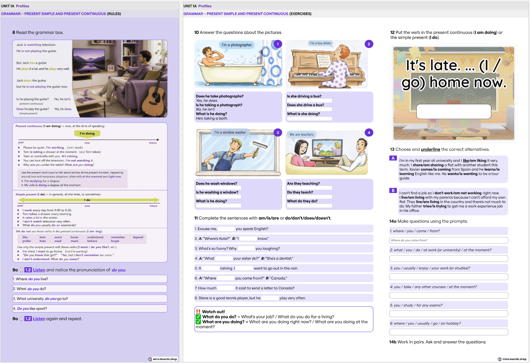Click the blank before 'know.' in sentence 2
The image size is (530, 363).
point(248,239)
